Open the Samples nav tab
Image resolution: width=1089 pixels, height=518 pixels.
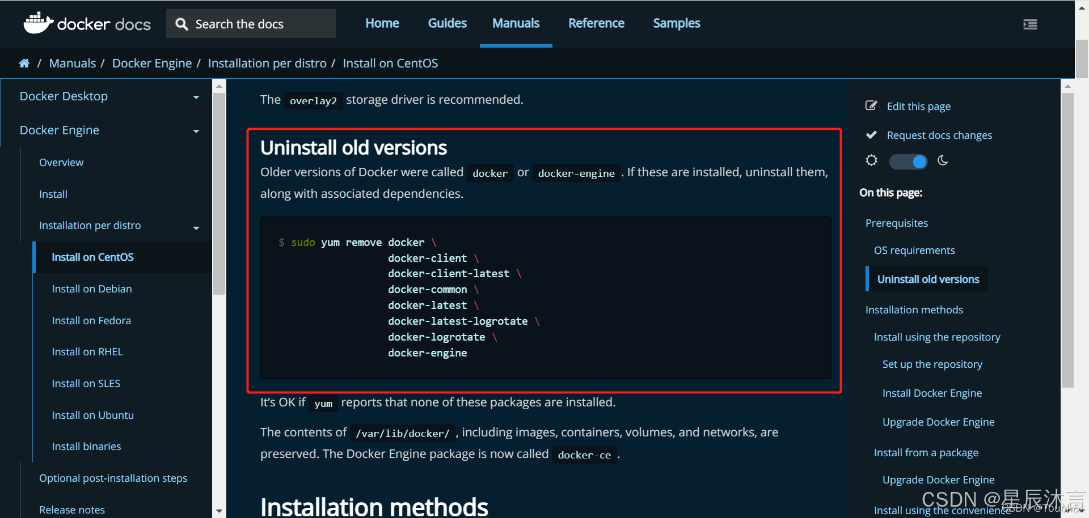pos(677,23)
